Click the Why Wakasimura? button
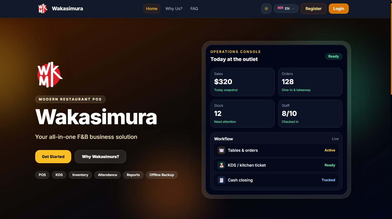The width and height of the screenshot is (392, 219). [100, 157]
